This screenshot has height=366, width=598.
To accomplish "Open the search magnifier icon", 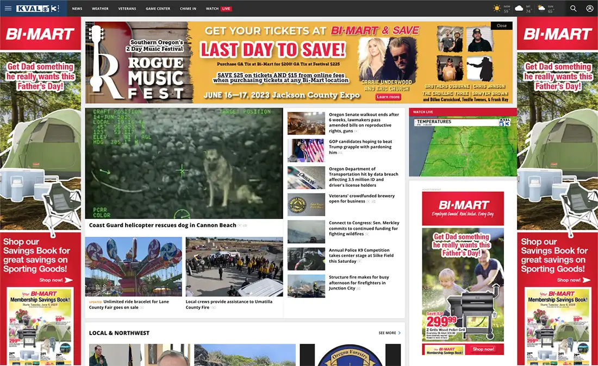I will pos(573,8).
